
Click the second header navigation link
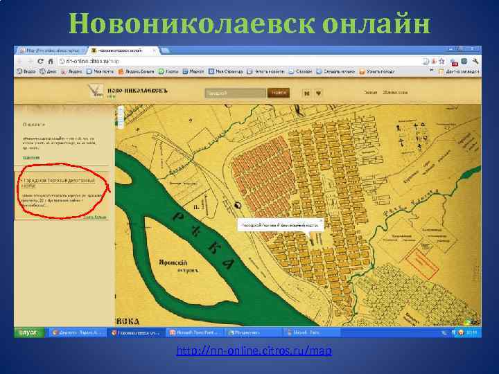(395, 93)
